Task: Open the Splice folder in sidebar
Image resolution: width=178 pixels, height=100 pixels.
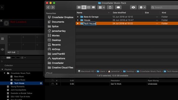Action: click(53, 26)
